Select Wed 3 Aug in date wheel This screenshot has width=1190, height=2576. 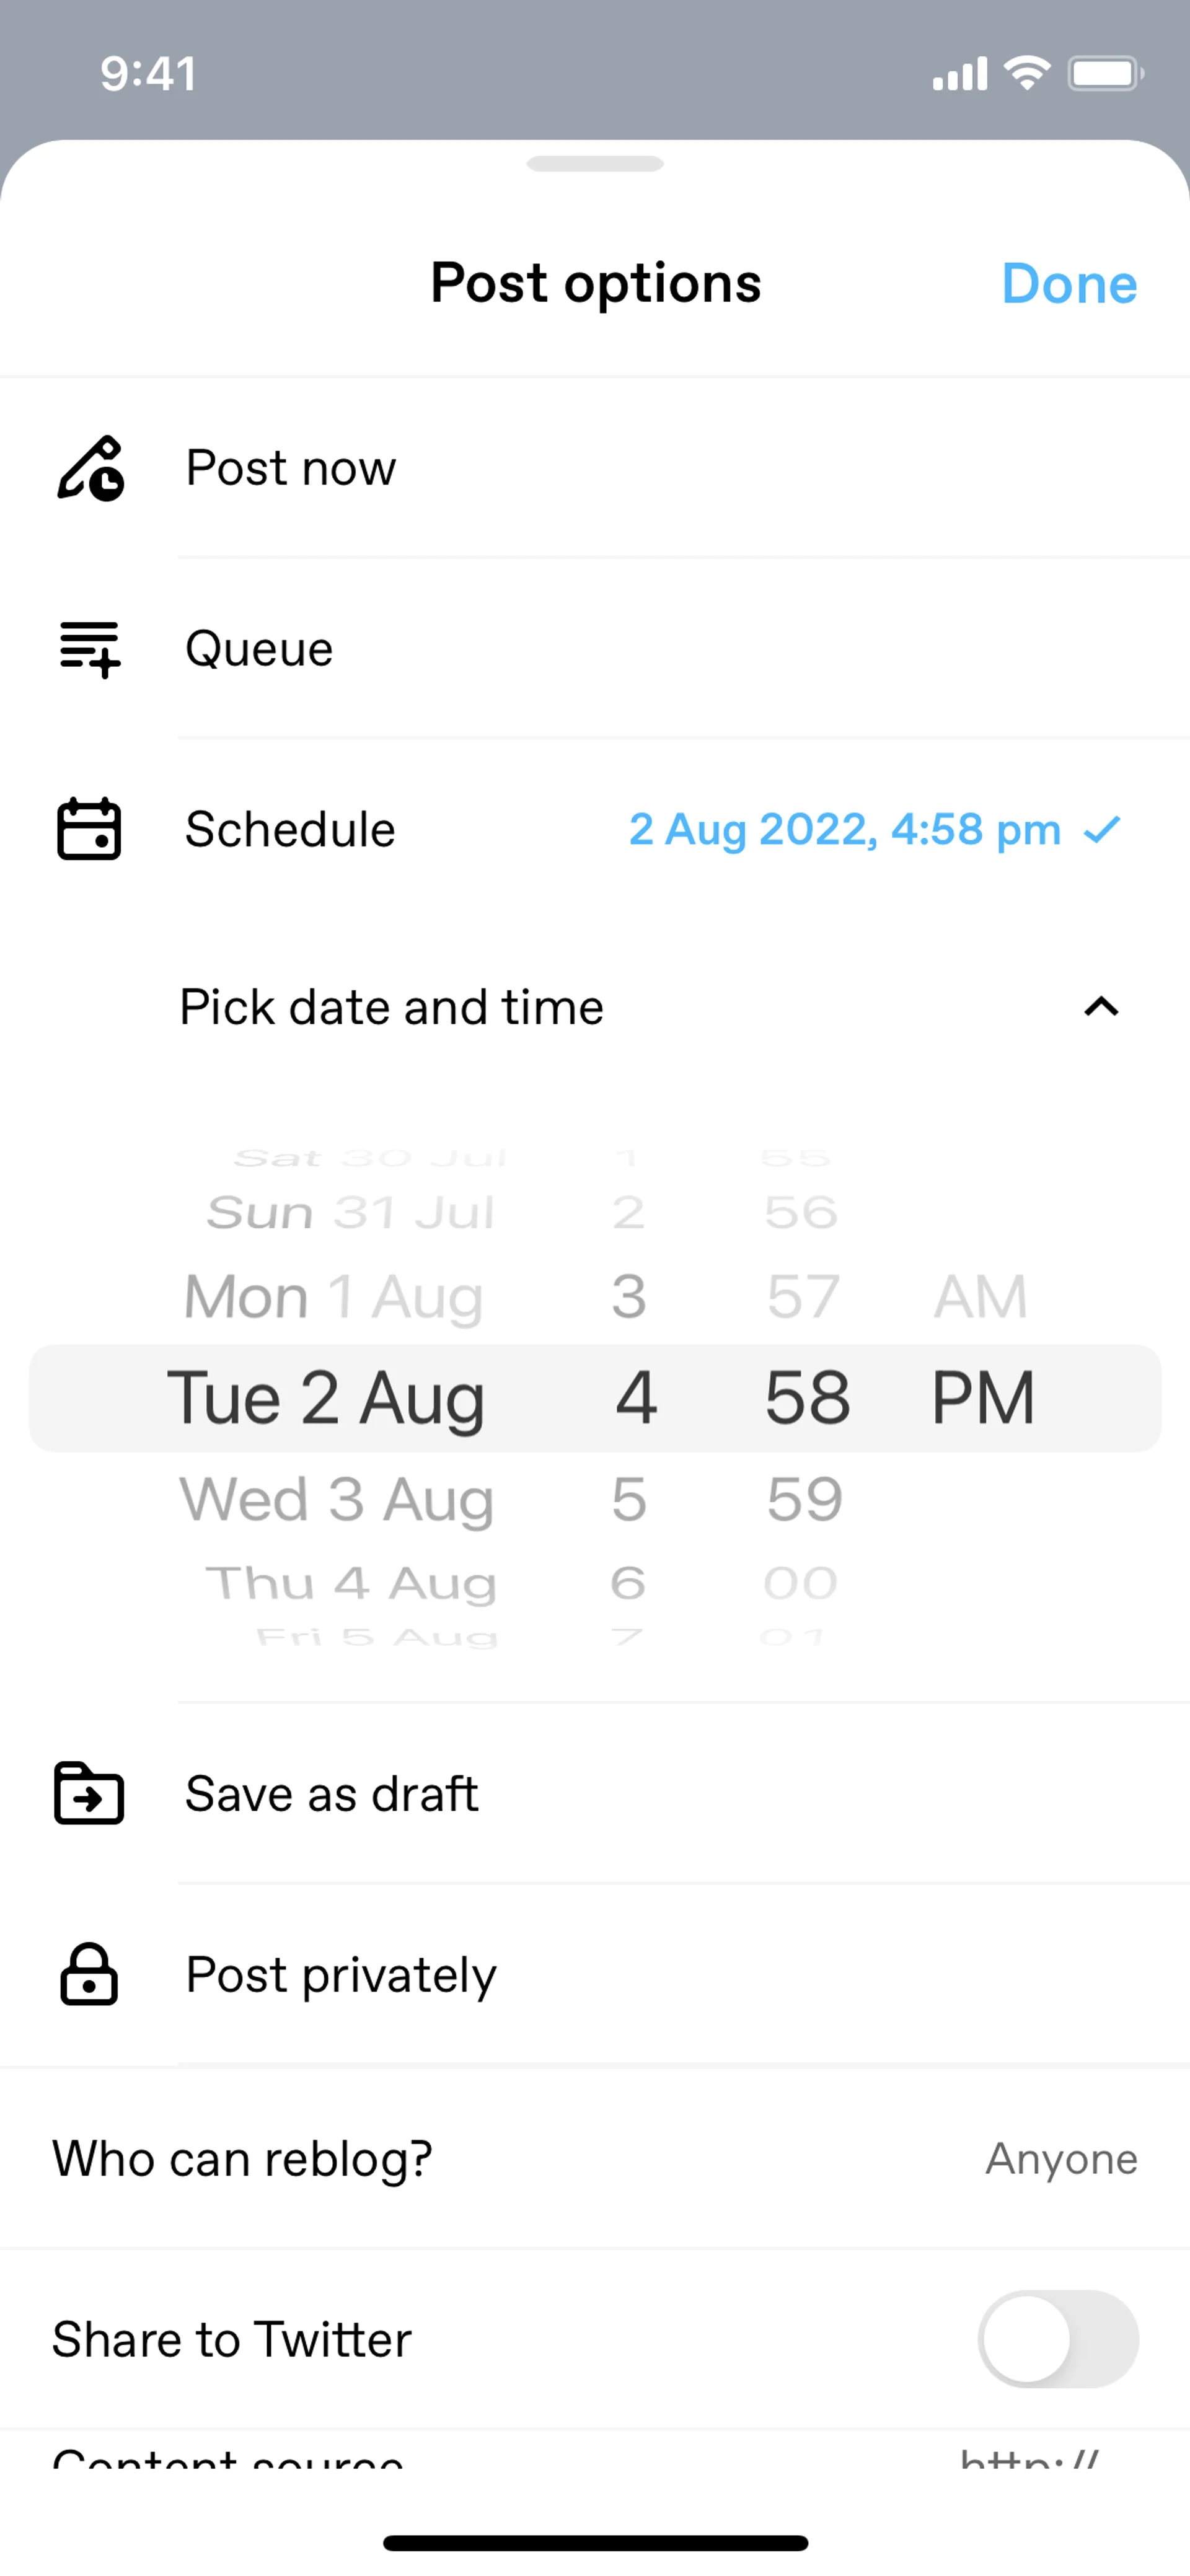(x=336, y=1499)
